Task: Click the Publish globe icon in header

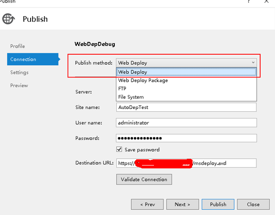Action: click(x=9, y=19)
